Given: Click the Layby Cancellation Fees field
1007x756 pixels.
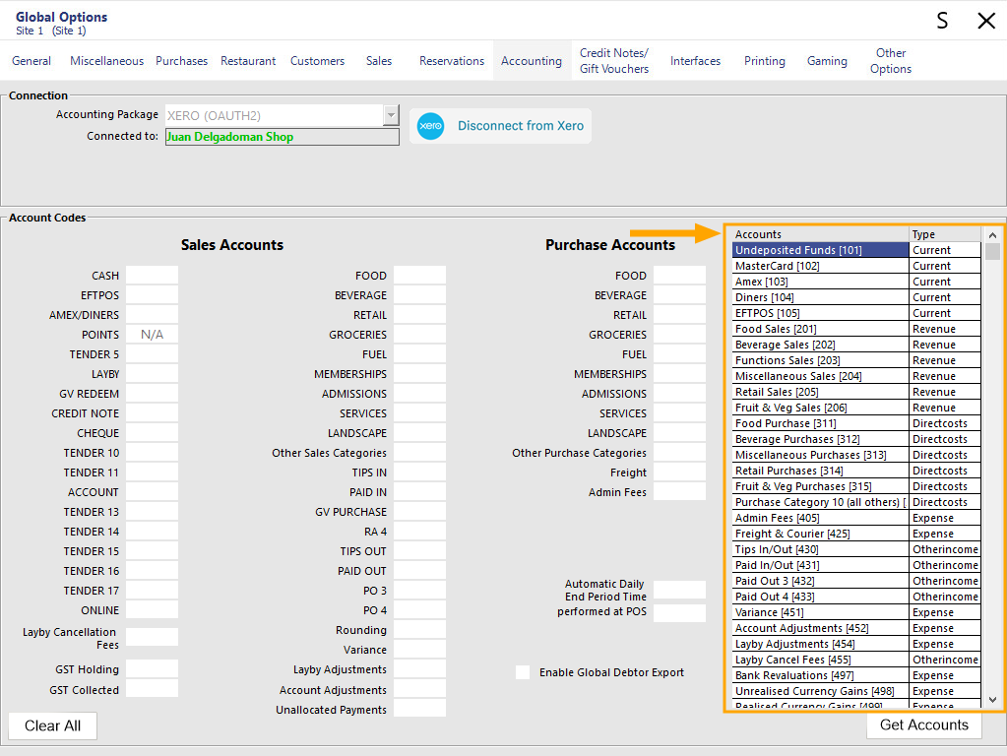Looking at the screenshot, I should [152, 637].
